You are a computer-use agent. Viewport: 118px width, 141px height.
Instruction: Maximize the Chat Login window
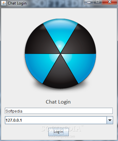(x=97, y=2)
